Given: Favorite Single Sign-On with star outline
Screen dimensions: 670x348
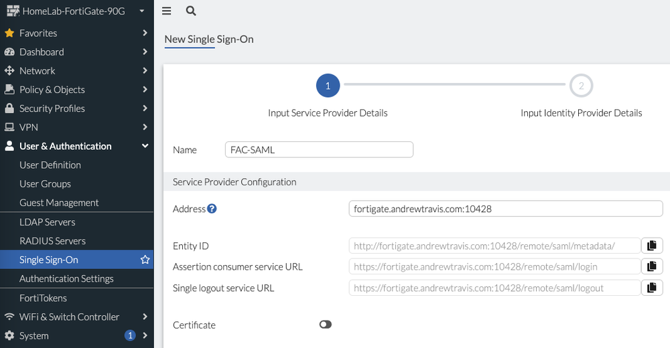Looking at the screenshot, I should click(145, 260).
